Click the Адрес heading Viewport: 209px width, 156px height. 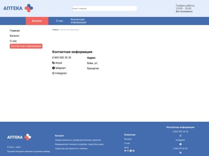pyautogui.click(x=91, y=58)
